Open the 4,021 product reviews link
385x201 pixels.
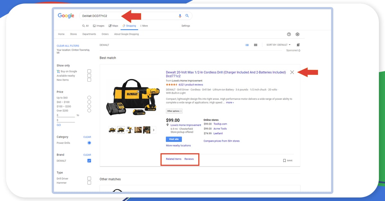(191, 85)
